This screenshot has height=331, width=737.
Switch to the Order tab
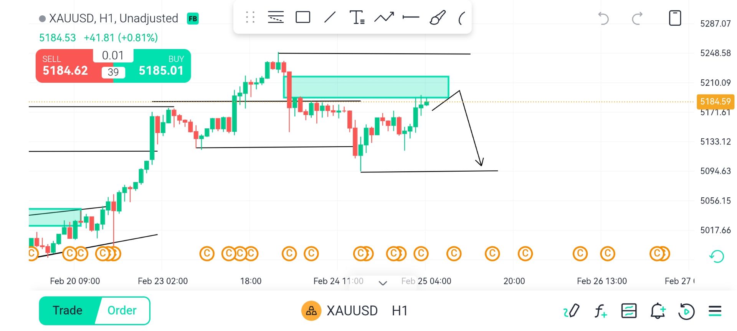pos(122,310)
